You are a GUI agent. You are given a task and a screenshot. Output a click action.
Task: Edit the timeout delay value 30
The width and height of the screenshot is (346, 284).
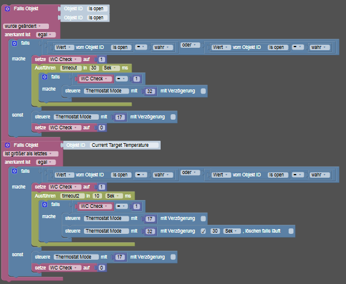pos(94,68)
